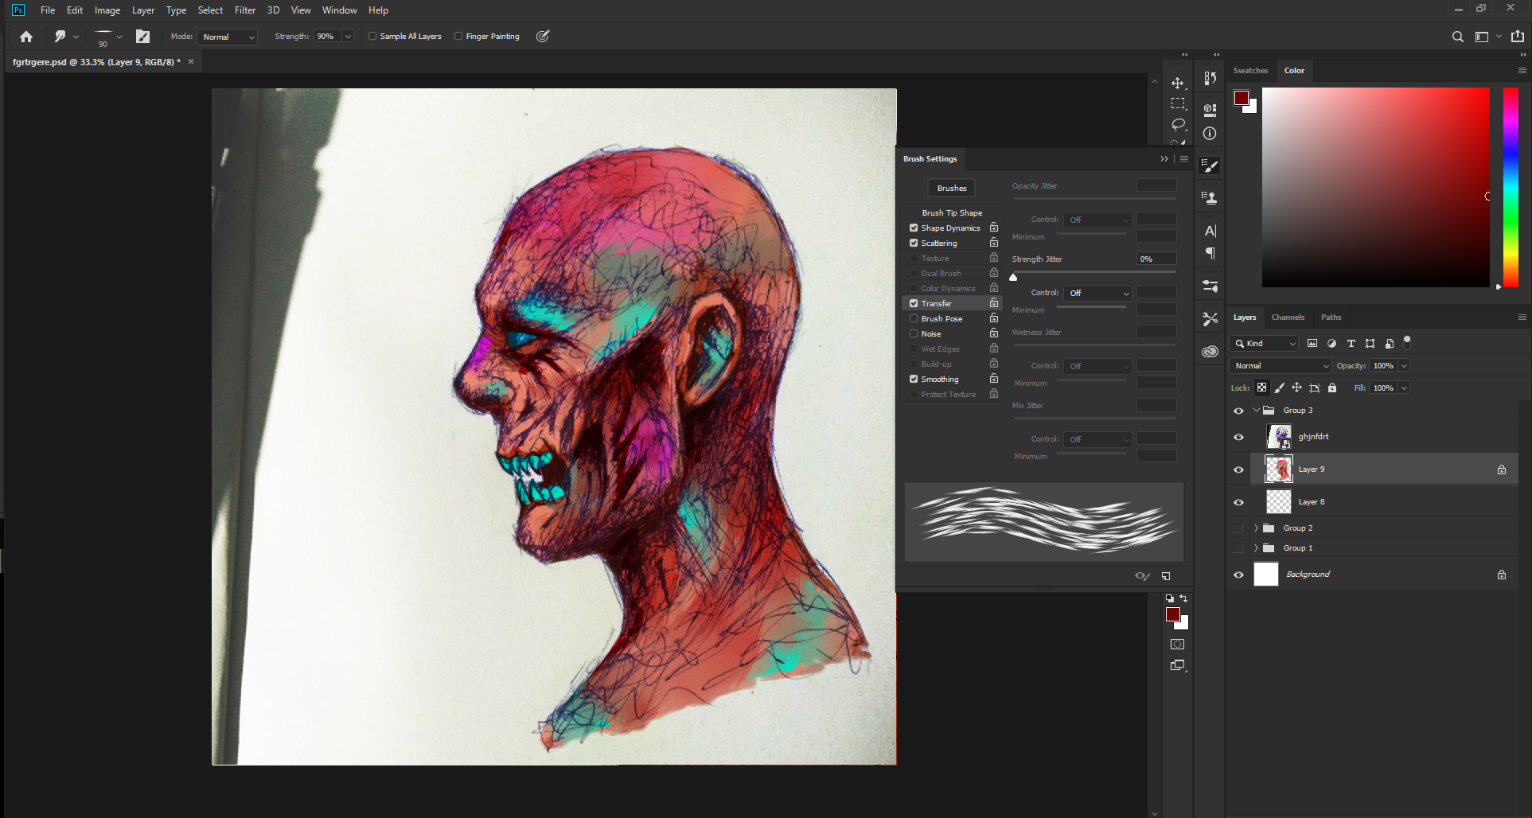Enable Brush Pose checkbox
Screen dimensions: 1532x818
pyautogui.click(x=914, y=319)
